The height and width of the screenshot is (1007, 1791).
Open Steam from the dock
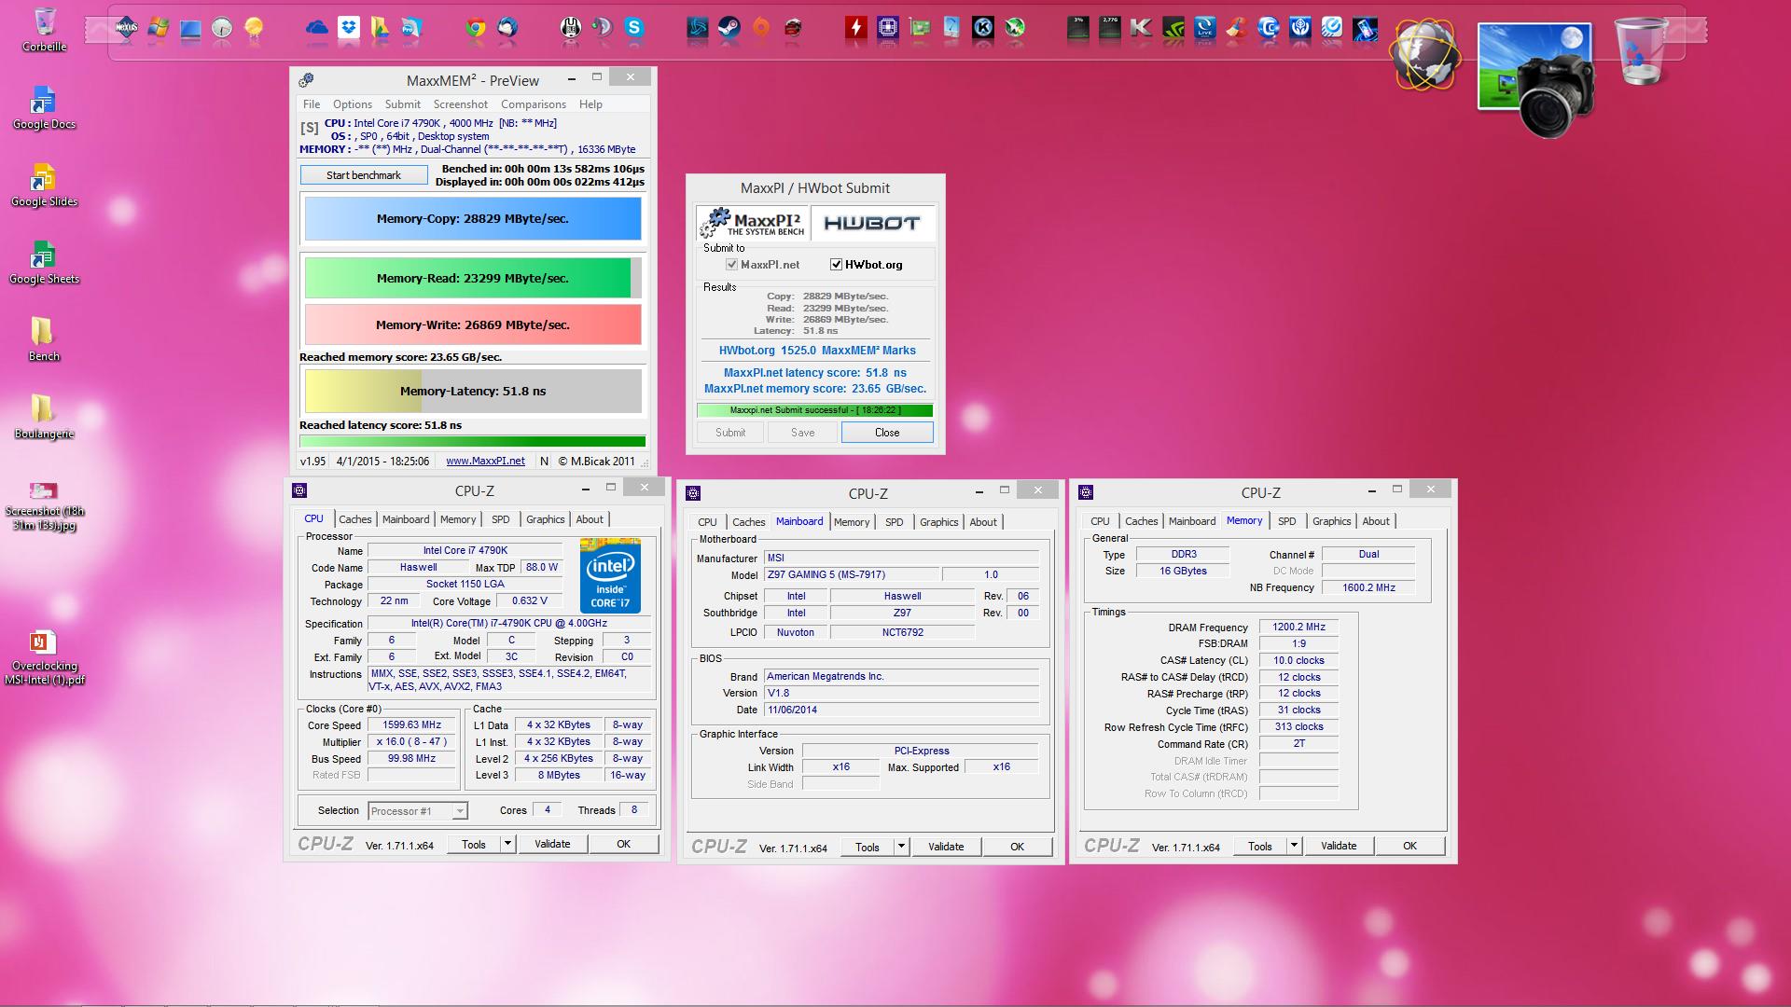pyautogui.click(x=729, y=28)
